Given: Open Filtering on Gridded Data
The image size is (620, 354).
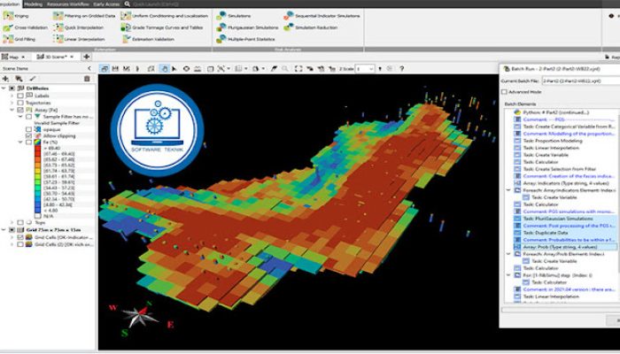Looking at the screenshot, I should click(x=84, y=16).
